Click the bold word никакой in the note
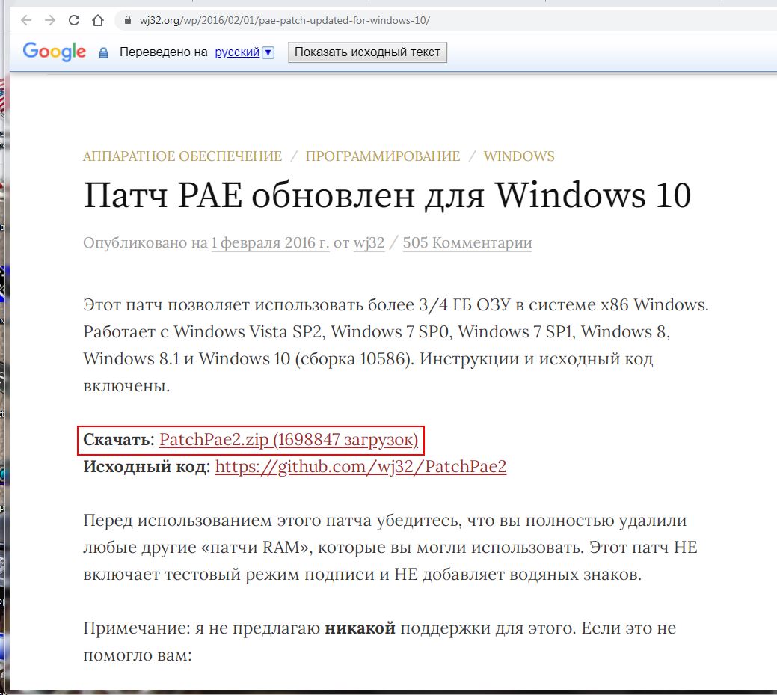The image size is (777, 695). 360,628
